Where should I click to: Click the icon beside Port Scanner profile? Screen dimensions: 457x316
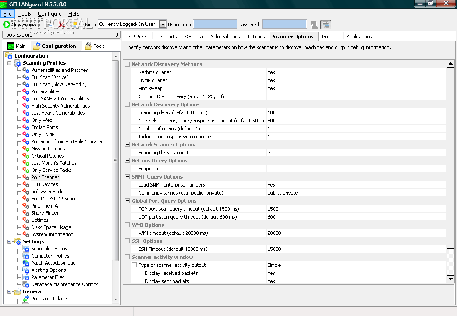click(26, 177)
